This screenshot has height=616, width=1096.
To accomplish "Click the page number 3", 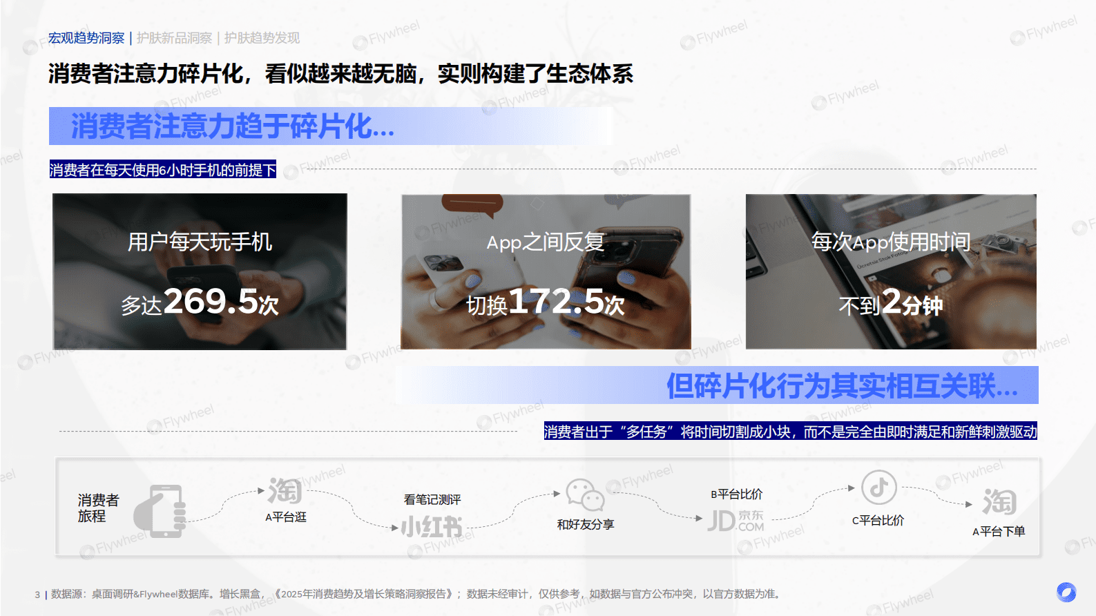I will point(37,594).
